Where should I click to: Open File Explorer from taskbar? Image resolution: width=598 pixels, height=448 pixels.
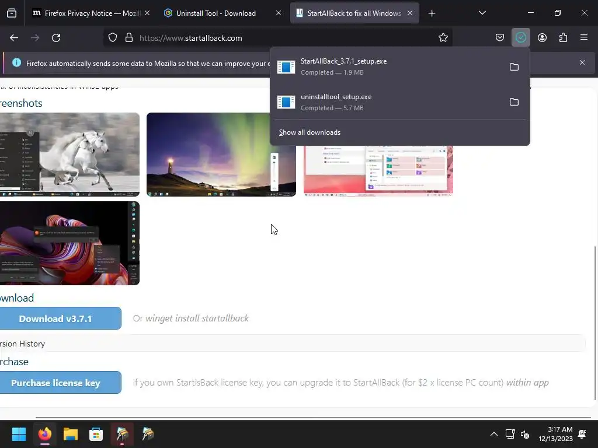coord(71,434)
